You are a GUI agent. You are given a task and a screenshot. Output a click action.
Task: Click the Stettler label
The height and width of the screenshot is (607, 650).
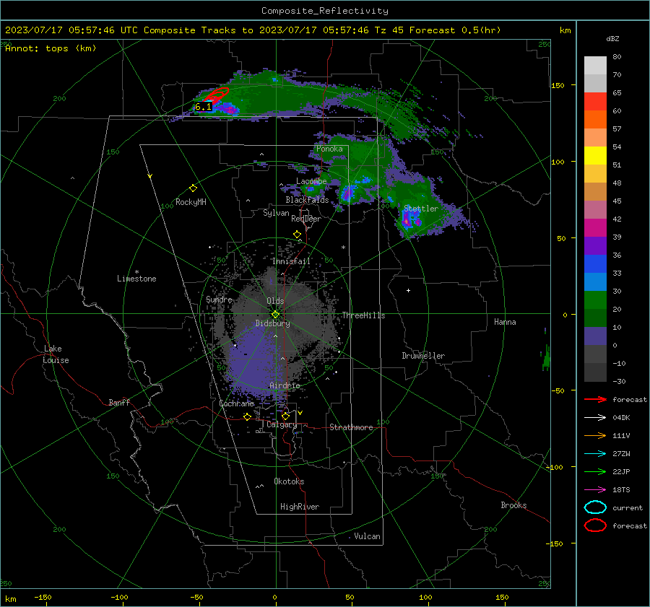421,209
